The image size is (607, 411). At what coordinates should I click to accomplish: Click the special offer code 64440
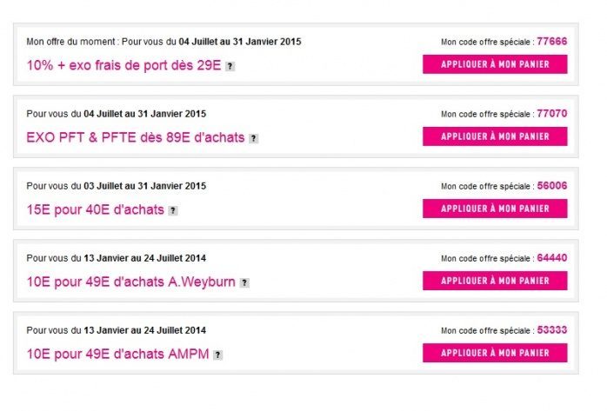click(x=552, y=257)
